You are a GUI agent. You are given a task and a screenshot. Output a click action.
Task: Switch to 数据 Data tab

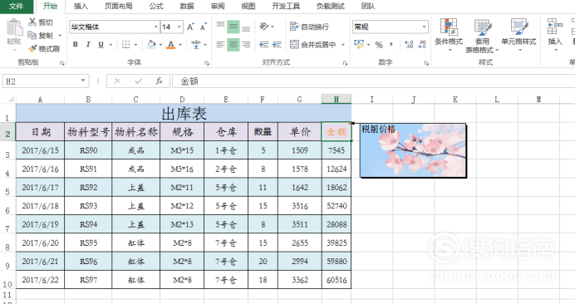[187, 7]
